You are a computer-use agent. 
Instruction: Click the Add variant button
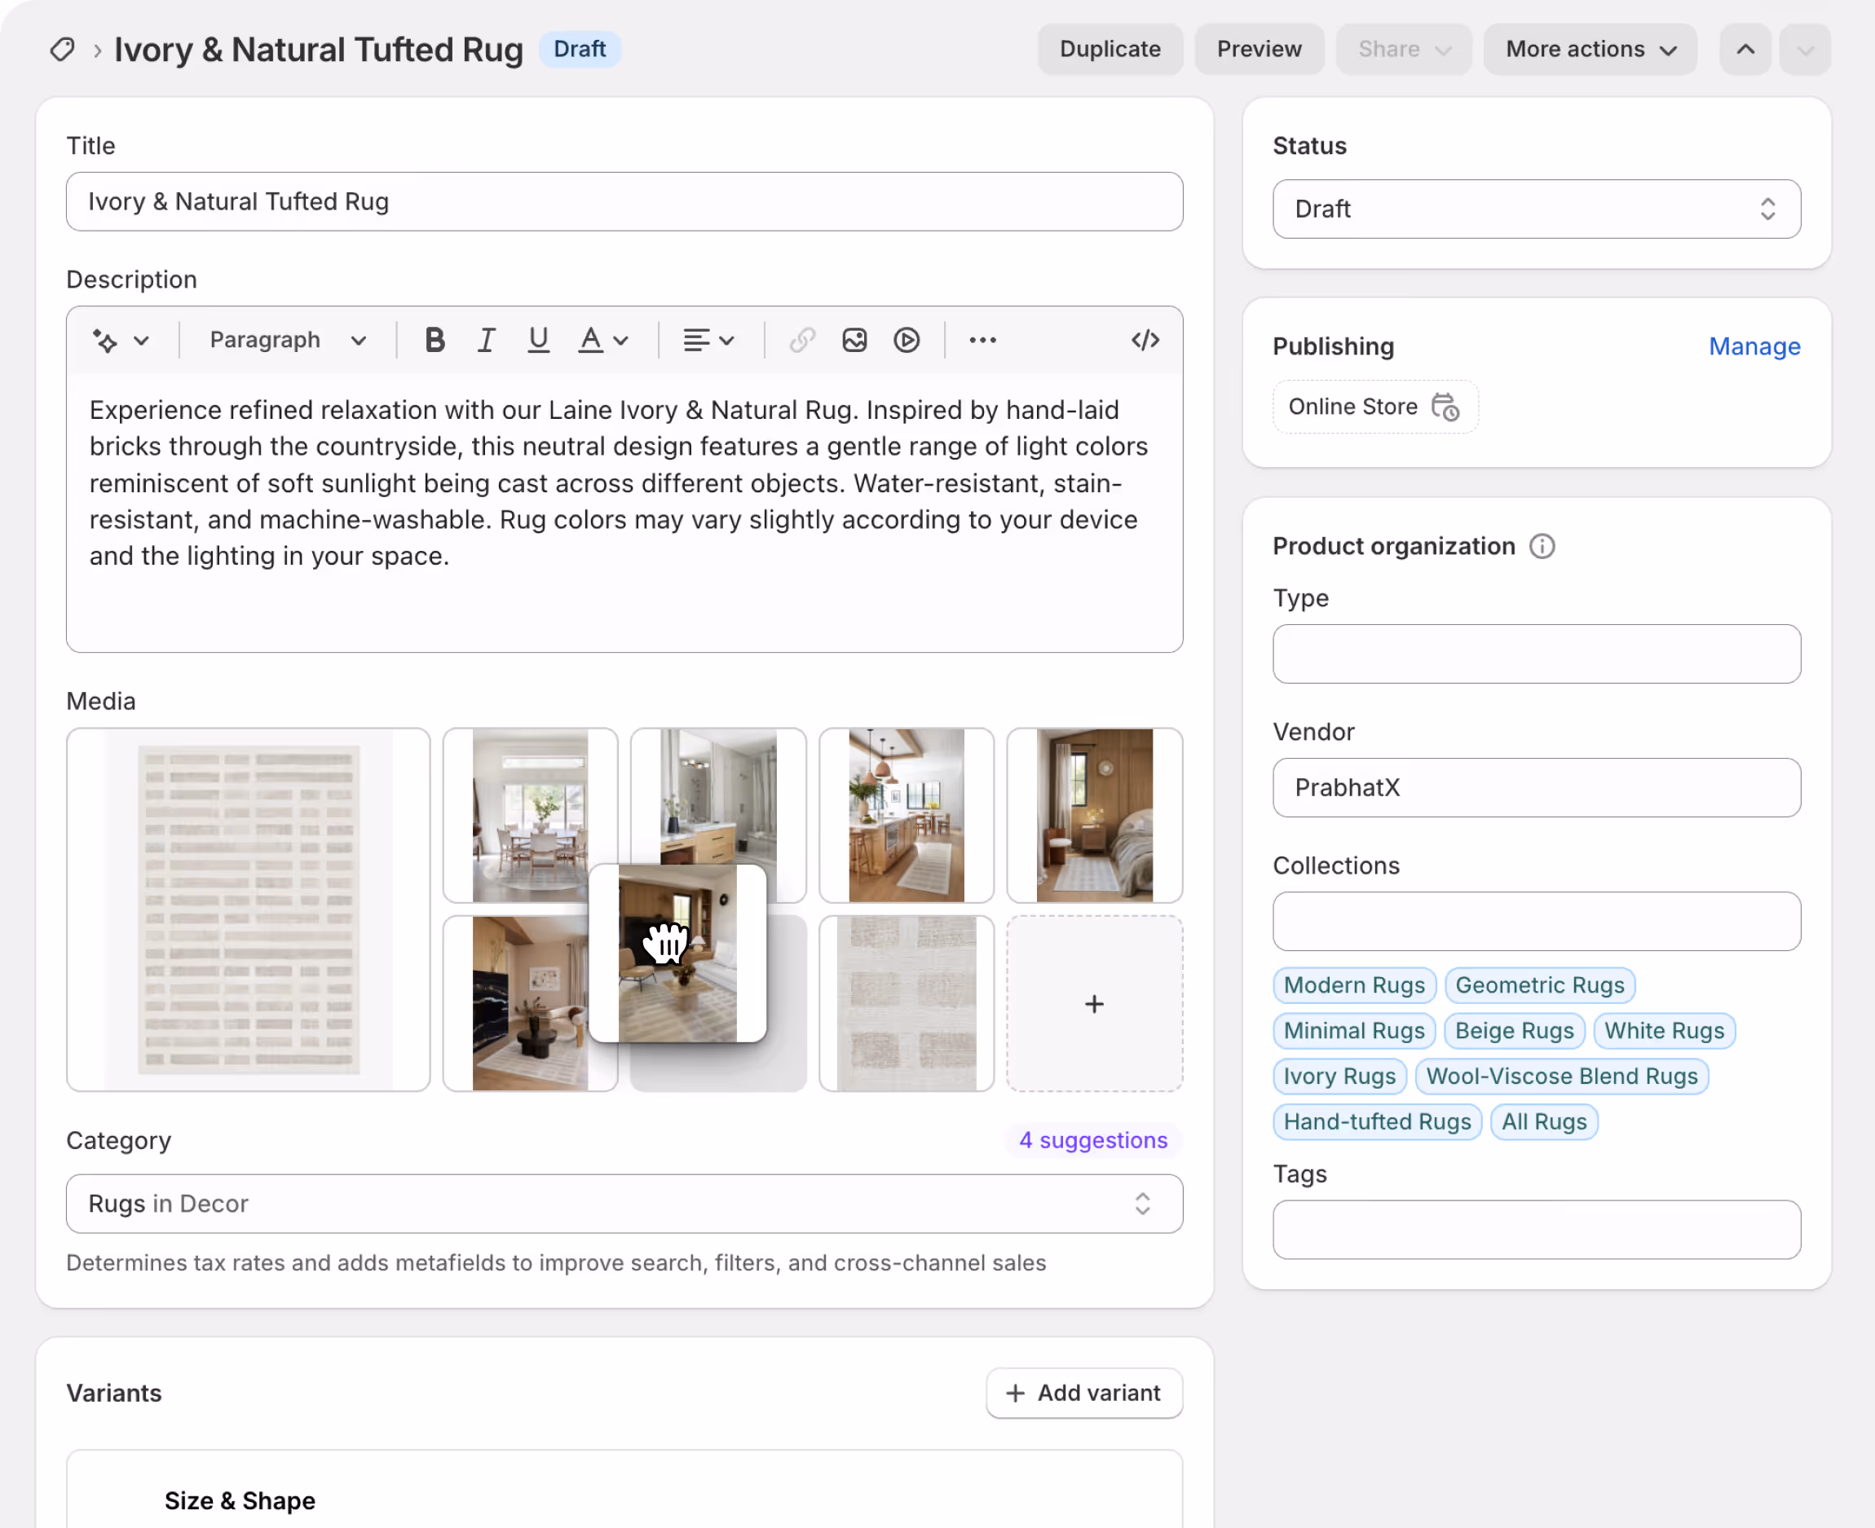pos(1084,1393)
